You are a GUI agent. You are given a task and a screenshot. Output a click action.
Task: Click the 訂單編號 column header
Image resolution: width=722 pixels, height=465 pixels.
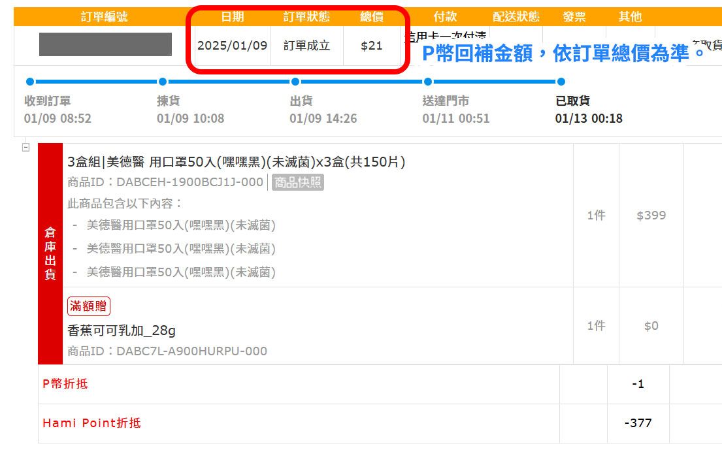(105, 17)
